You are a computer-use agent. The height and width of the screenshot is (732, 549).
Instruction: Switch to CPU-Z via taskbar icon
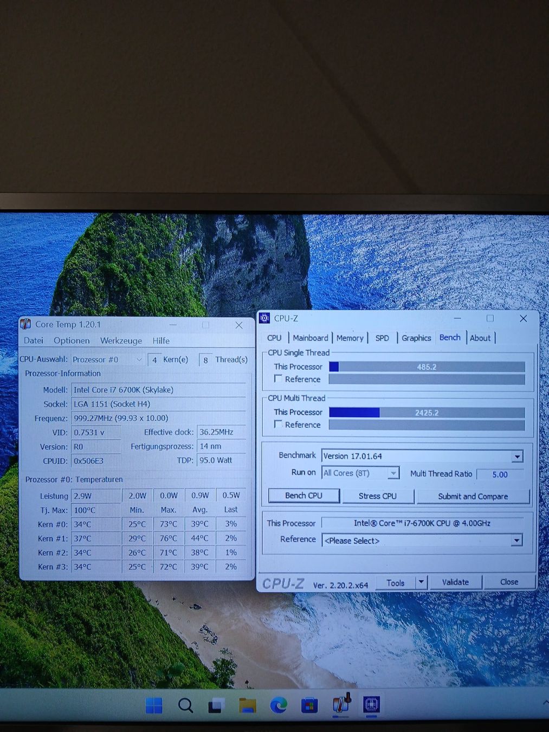pos(371,705)
